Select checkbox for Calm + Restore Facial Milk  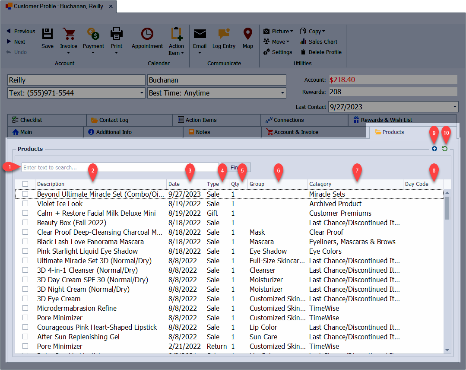25,213
